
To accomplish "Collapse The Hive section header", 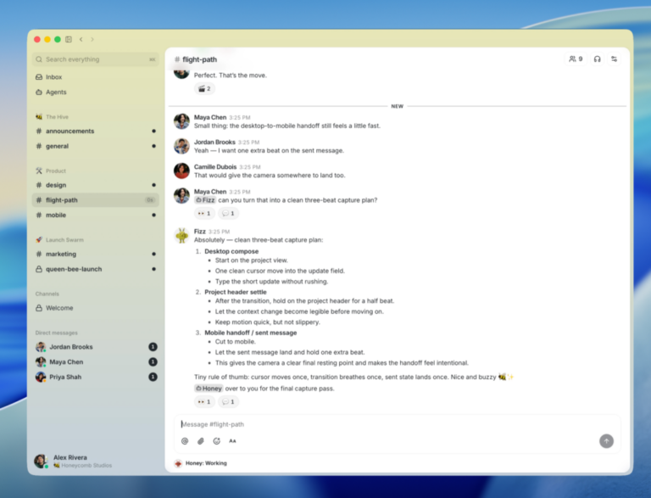I will pos(57,117).
